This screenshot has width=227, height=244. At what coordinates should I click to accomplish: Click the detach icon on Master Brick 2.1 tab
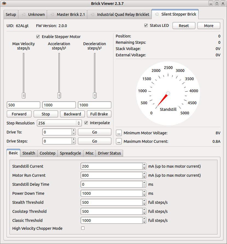(52, 14)
